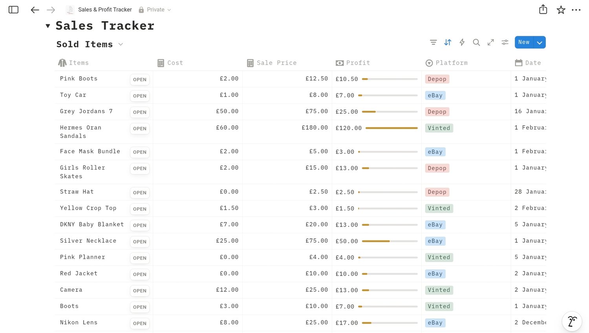This screenshot has width=589, height=333.
Task: Click the Profit column header
Action: [358, 63]
